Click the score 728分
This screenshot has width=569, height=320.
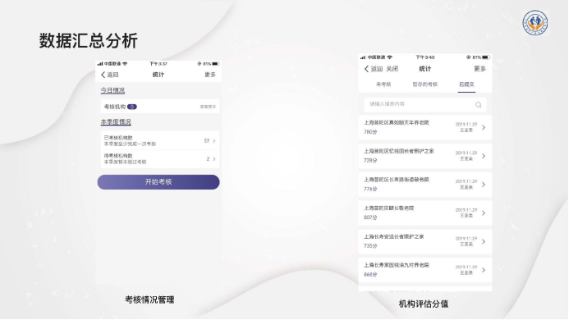[x=370, y=160]
